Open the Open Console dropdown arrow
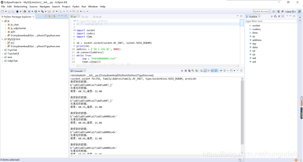The image size is (303, 162). 234,71
